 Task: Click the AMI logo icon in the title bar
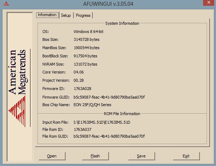[x=6, y=4]
